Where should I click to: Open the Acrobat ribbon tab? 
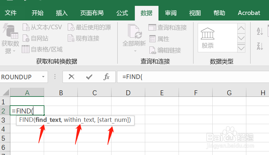249,13
